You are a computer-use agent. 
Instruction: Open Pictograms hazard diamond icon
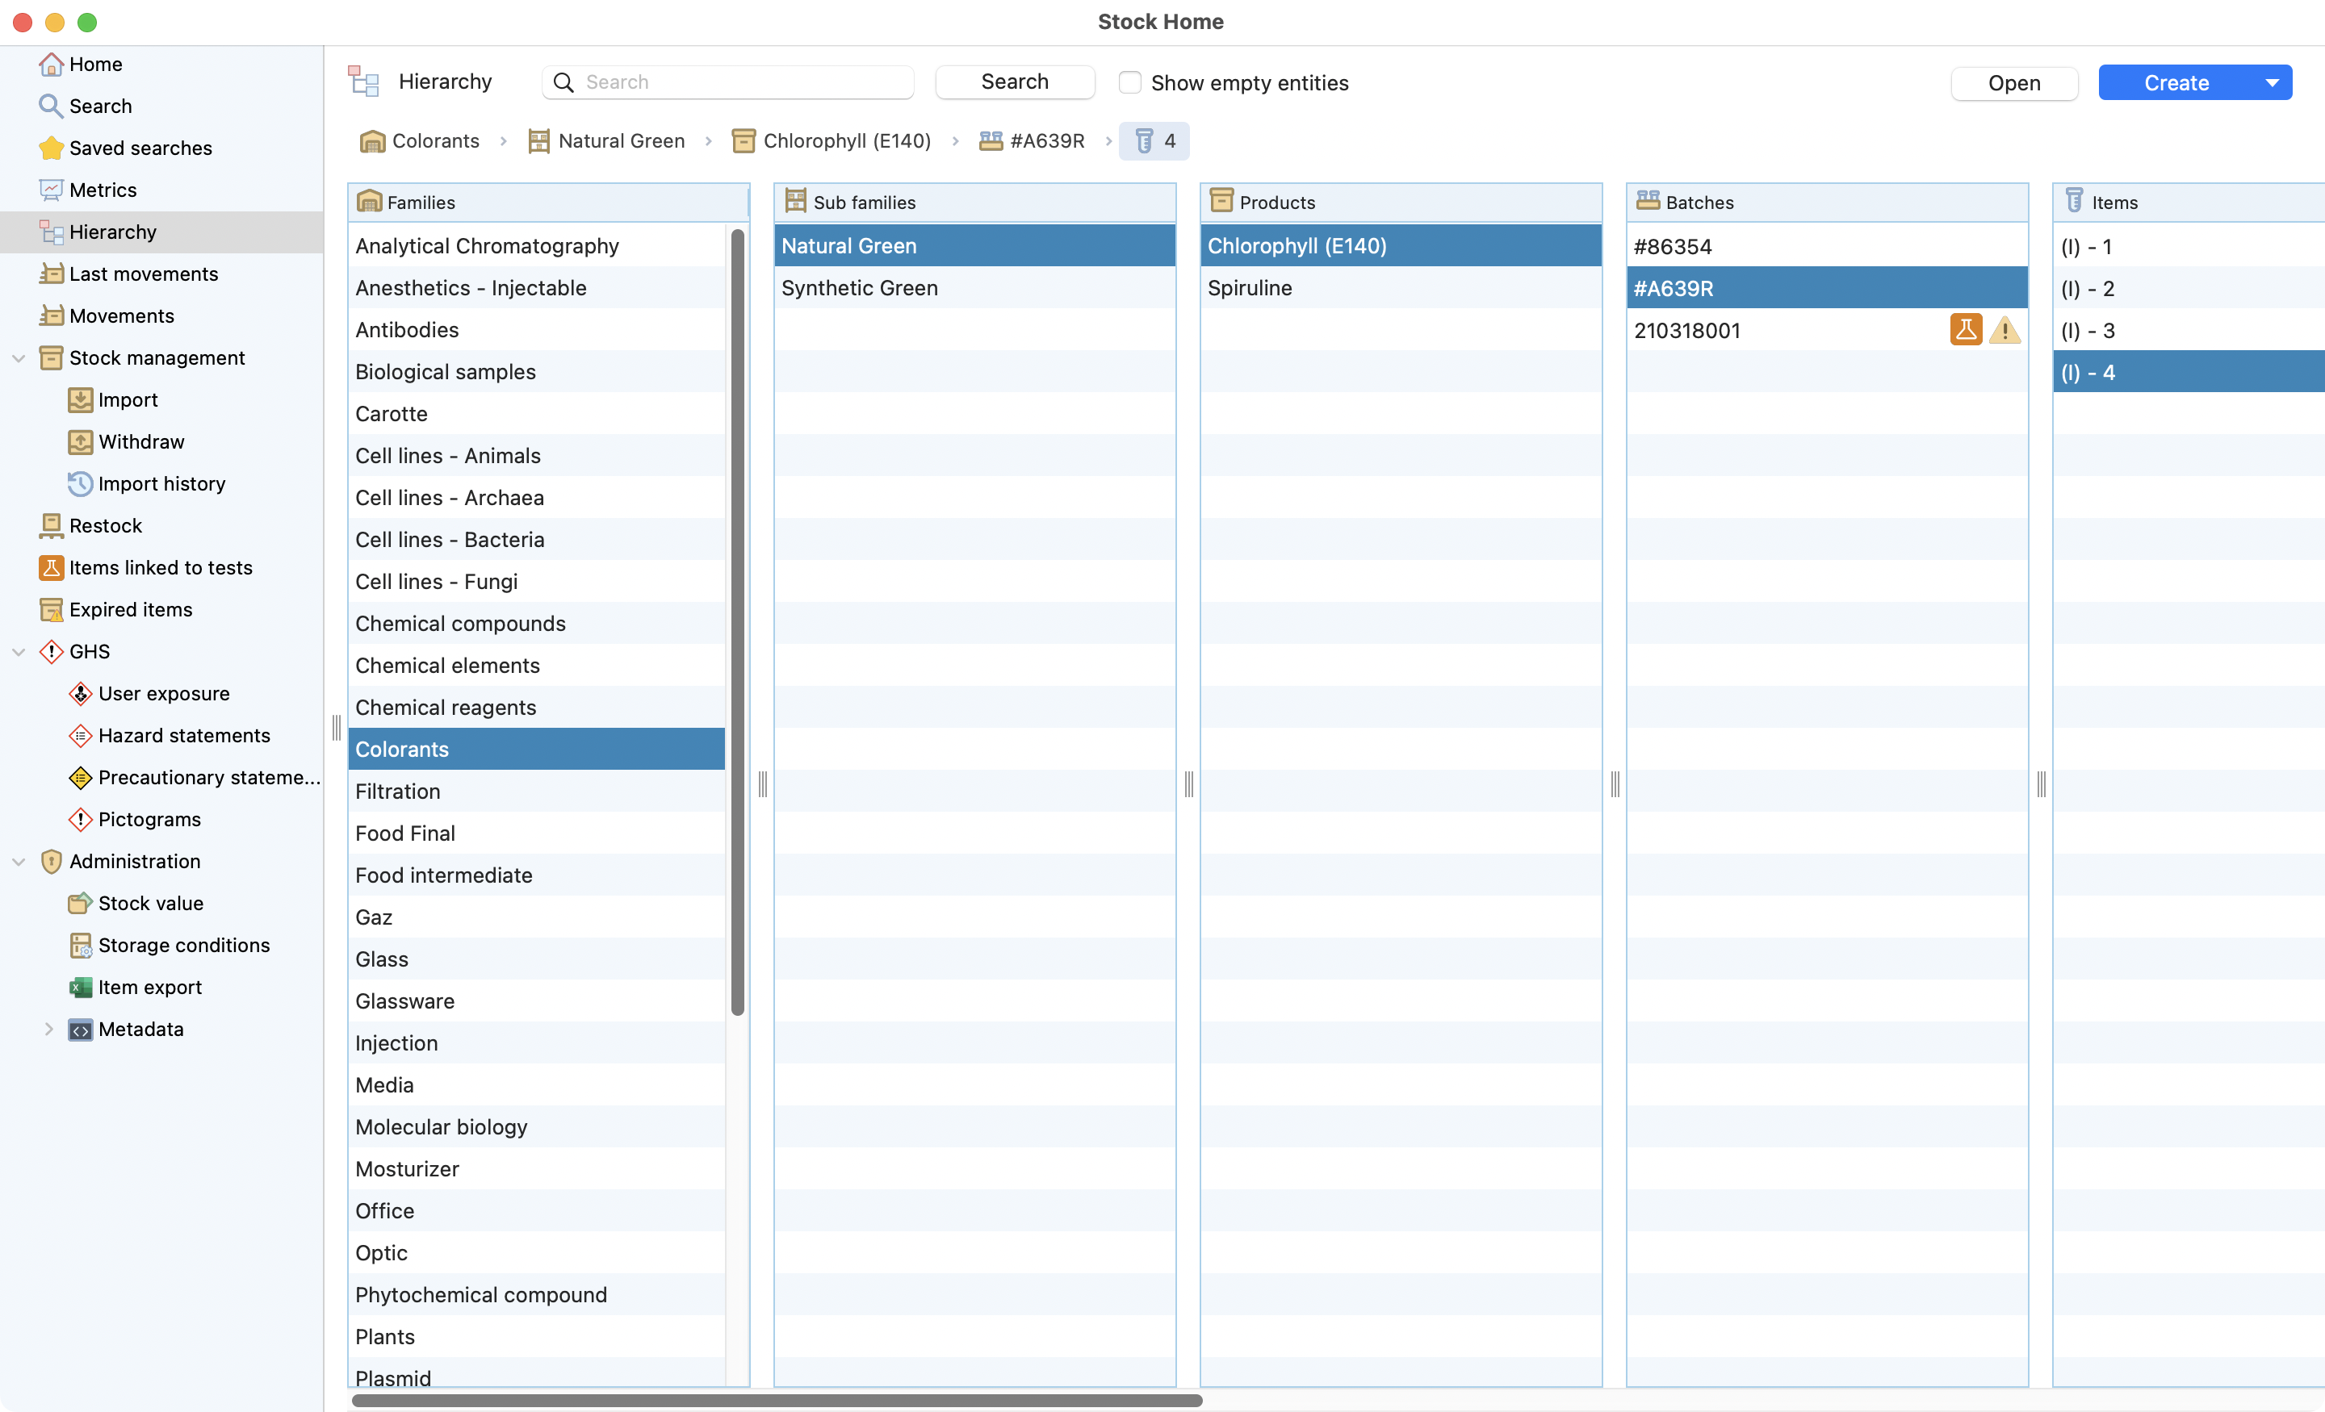tap(80, 820)
